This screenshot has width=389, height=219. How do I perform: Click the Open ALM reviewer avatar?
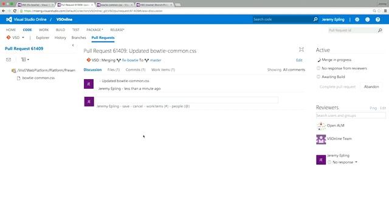(321, 126)
